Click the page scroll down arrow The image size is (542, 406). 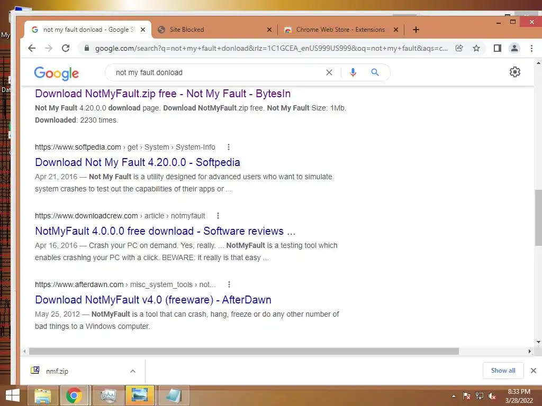coord(538,342)
